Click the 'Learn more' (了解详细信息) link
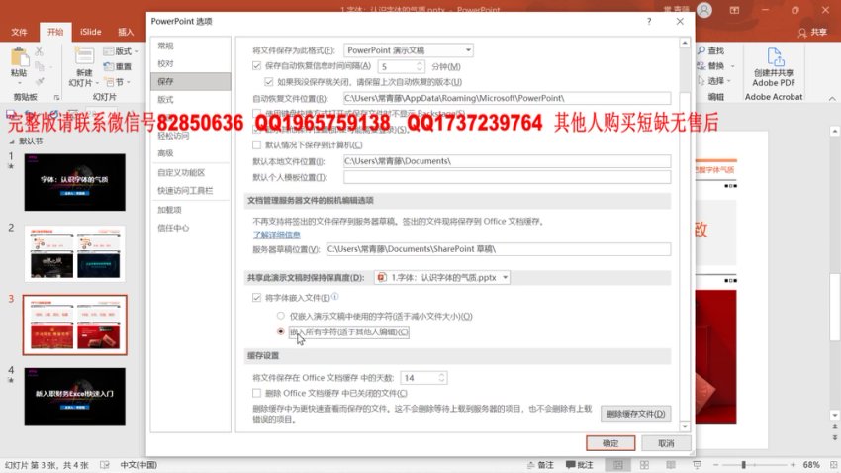The image size is (841, 473). pyautogui.click(x=276, y=235)
